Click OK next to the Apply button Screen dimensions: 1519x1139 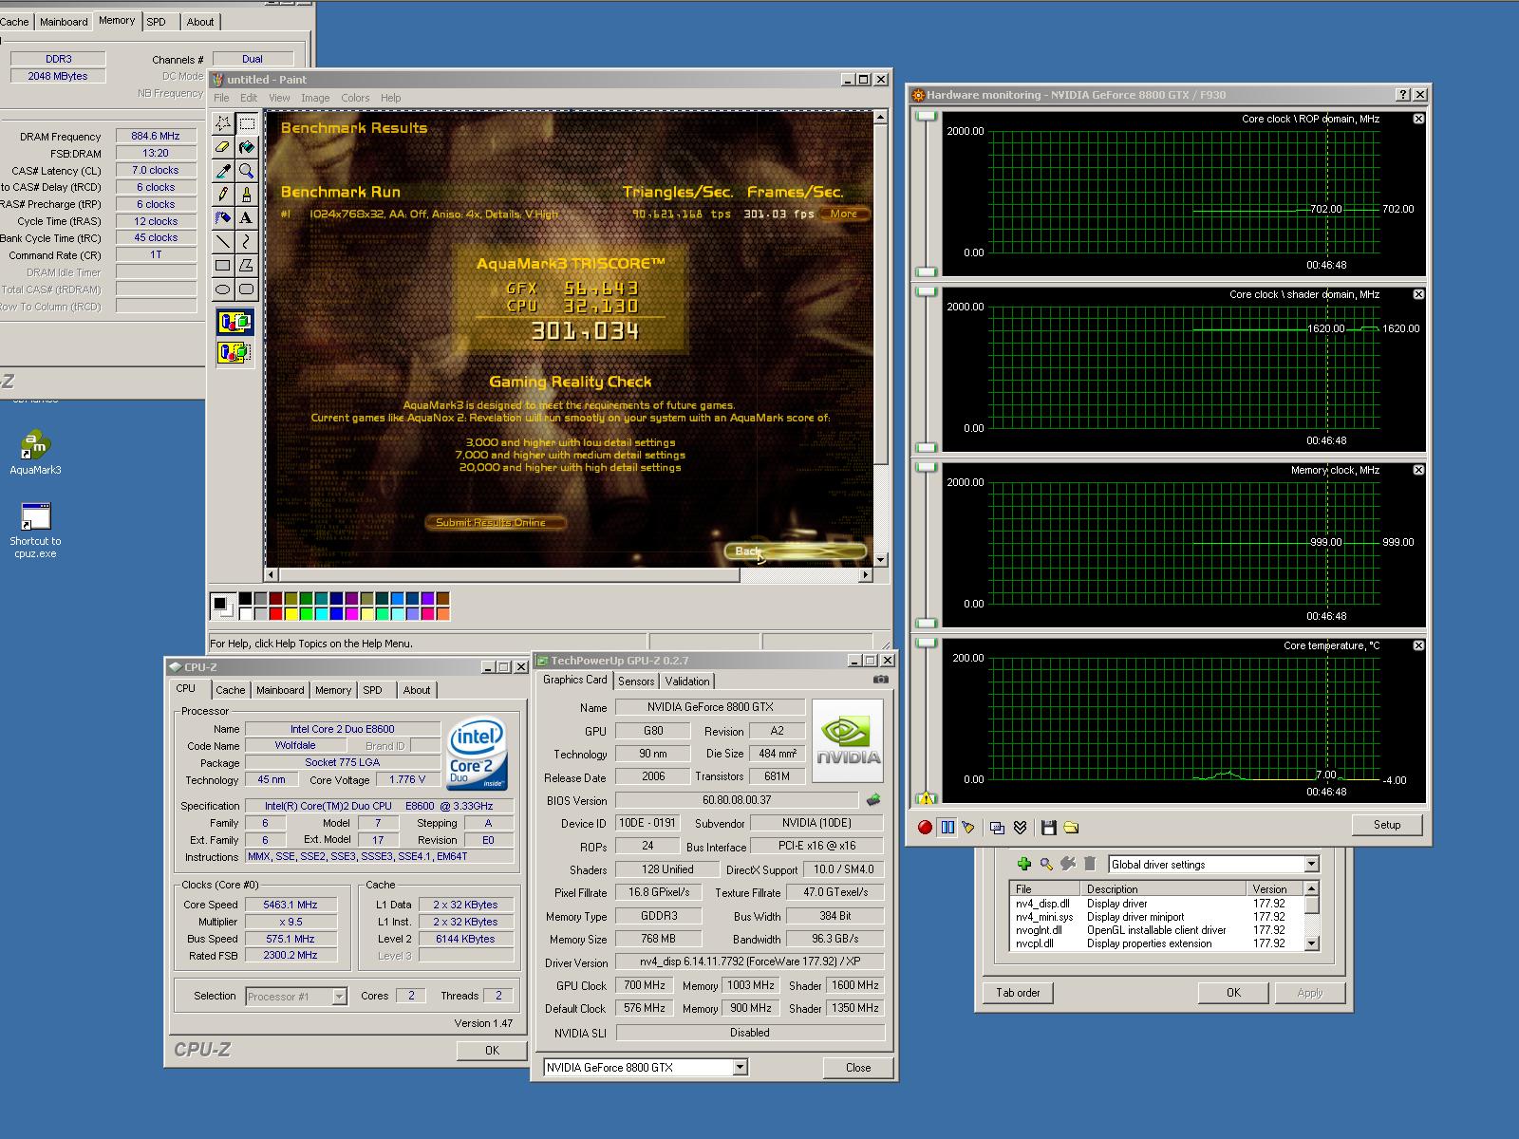1233,993
